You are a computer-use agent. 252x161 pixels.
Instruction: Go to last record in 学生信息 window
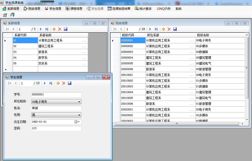click(51, 83)
